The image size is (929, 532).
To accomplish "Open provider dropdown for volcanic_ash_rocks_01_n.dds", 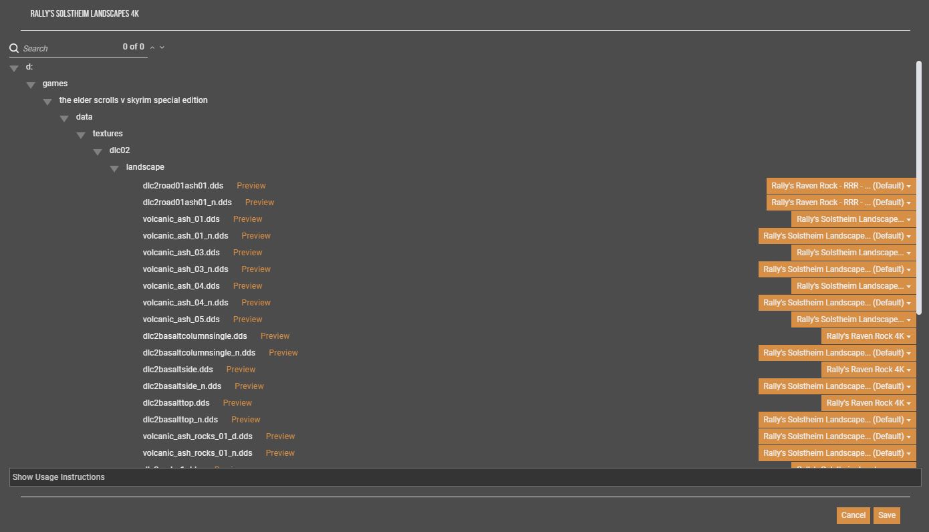I will 837,452.
